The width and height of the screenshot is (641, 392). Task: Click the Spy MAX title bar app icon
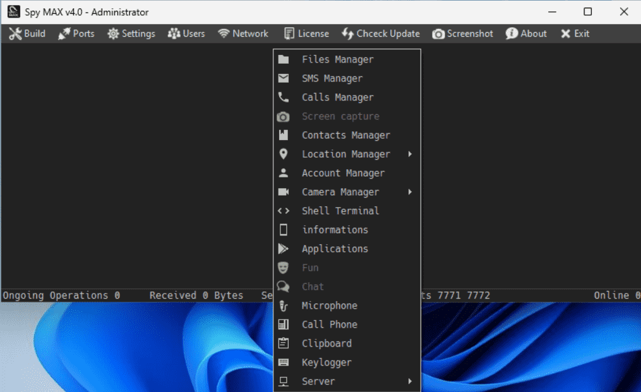pos(13,12)
